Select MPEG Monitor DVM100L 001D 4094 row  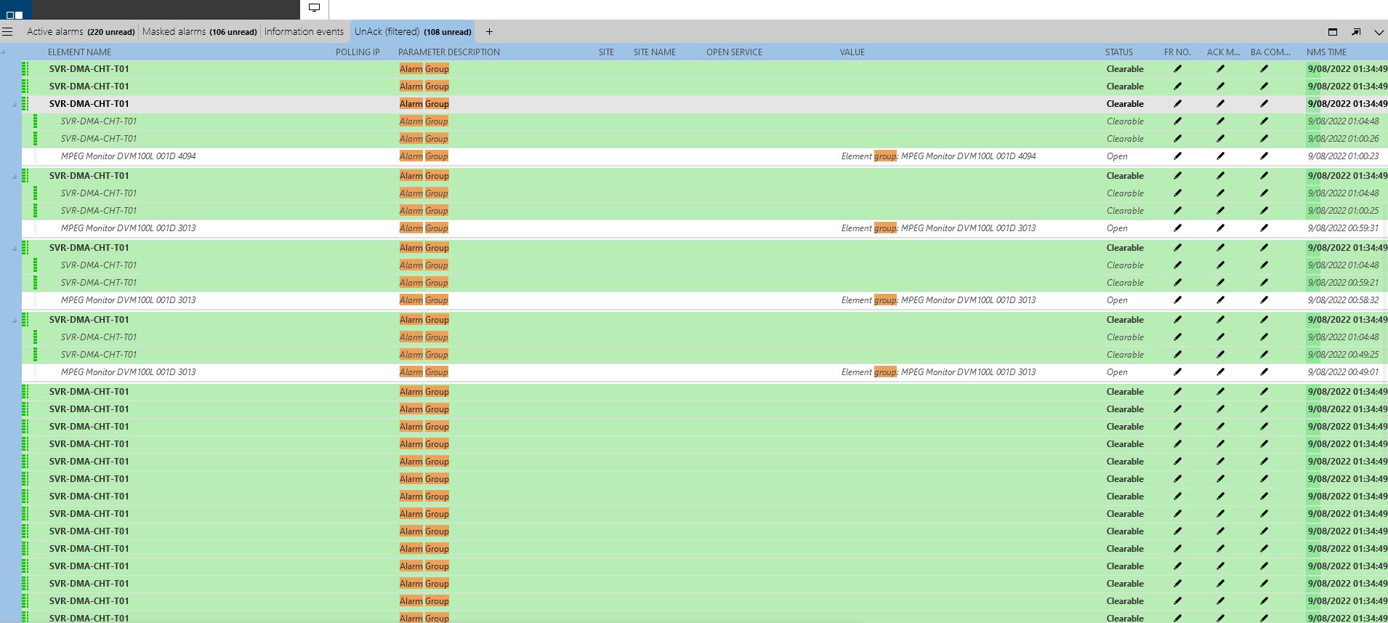point(704,156)
